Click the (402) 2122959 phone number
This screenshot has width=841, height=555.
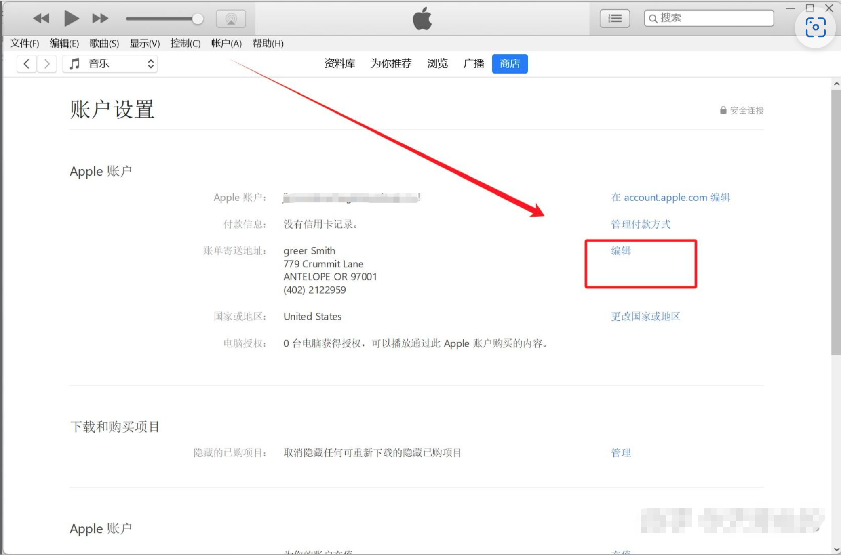(x=314, y=290)
